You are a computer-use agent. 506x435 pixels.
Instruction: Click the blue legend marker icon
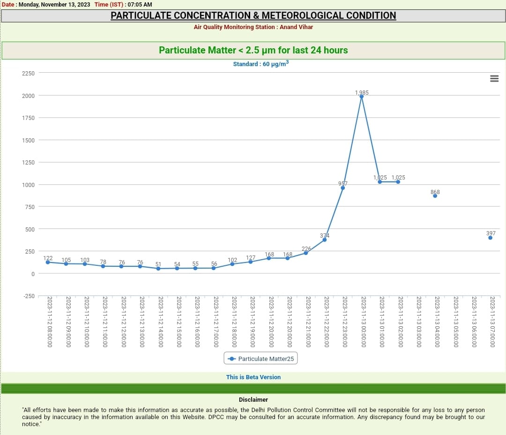pyautogui.click(x=231, y=359)
